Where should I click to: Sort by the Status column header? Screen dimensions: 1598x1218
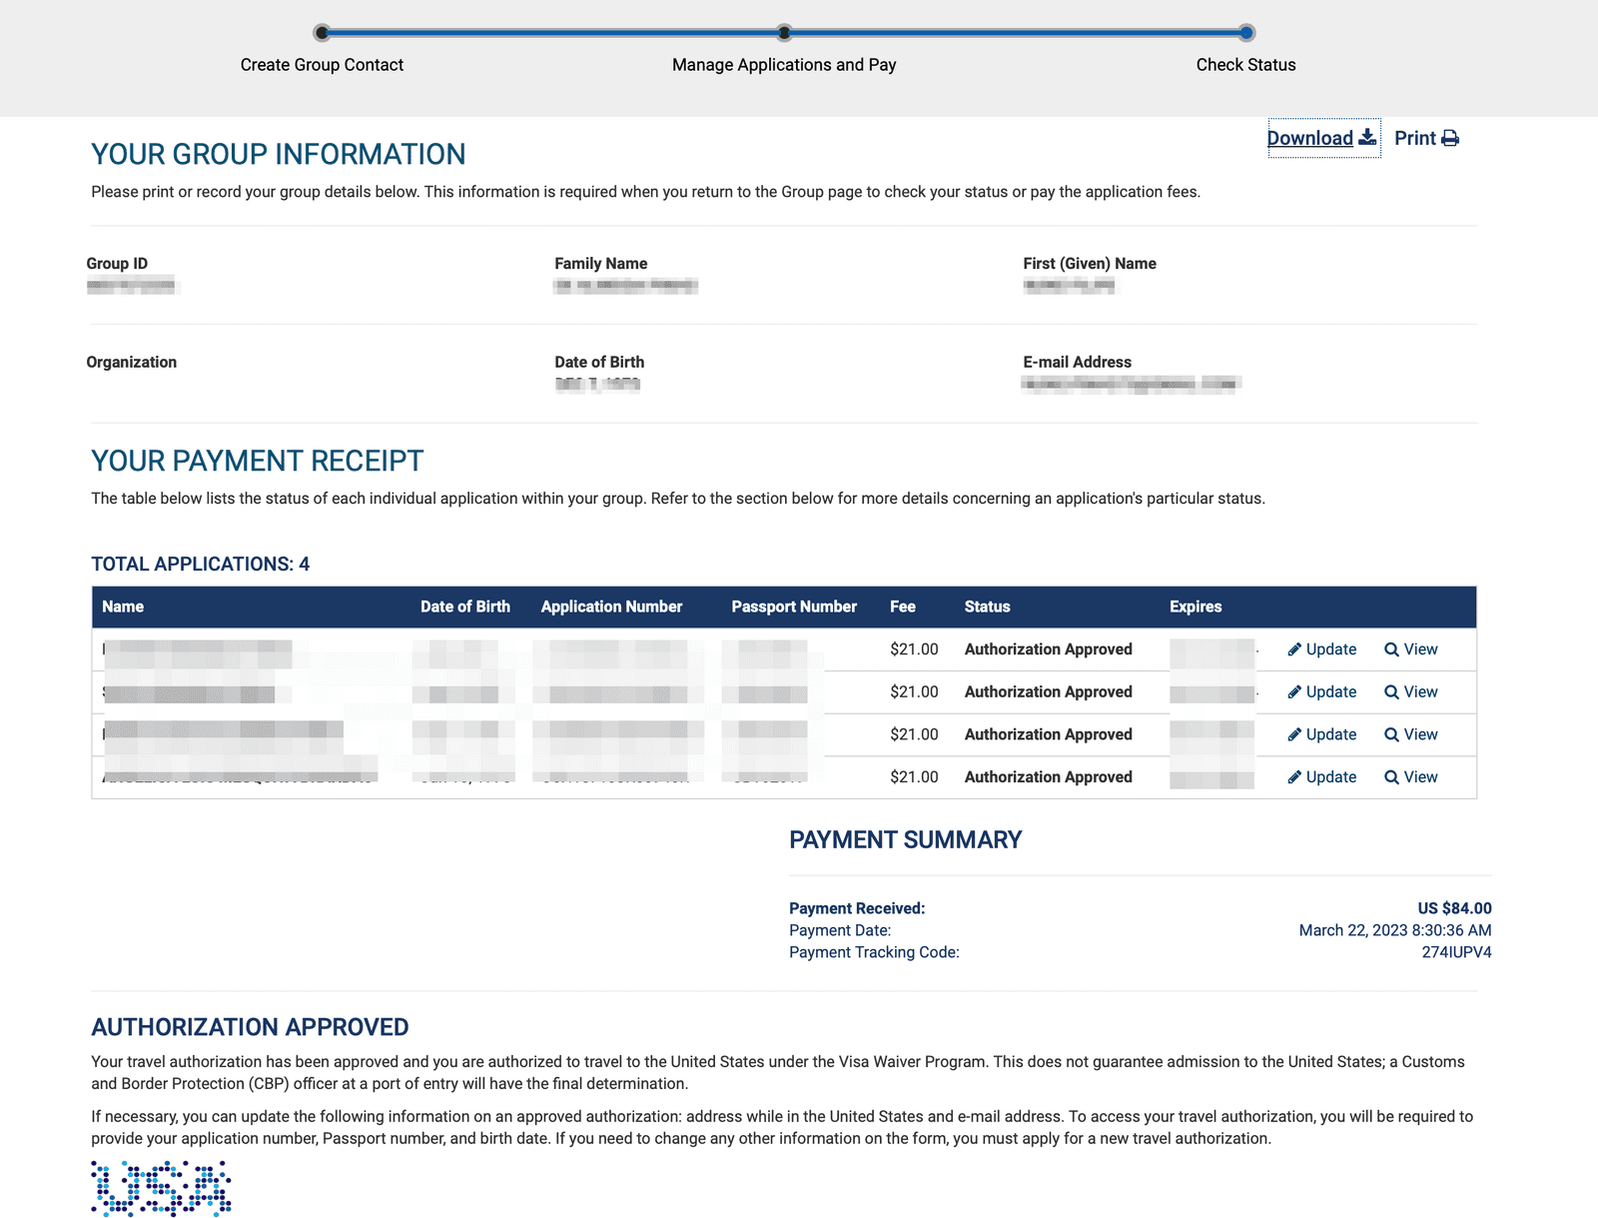point(987,607)
